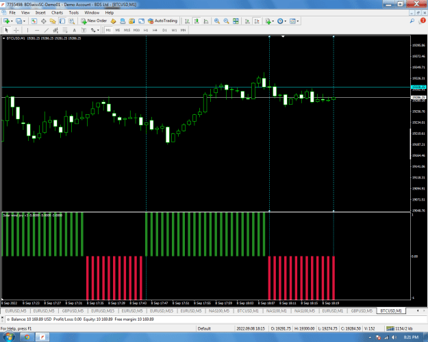This screenshot has width=428, height=342.
Task: Open the red notification alert icon
Action: (x=423, y=21)
